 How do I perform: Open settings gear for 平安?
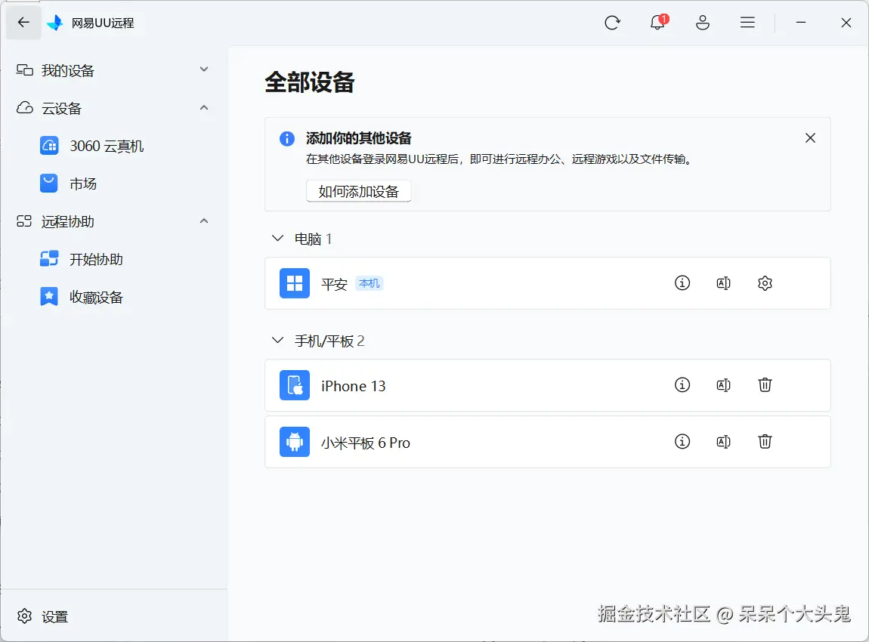765,283
